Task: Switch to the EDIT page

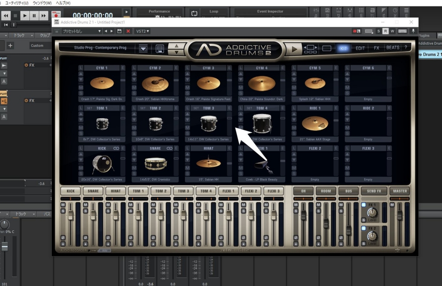Action: click(x=360, y=48)
